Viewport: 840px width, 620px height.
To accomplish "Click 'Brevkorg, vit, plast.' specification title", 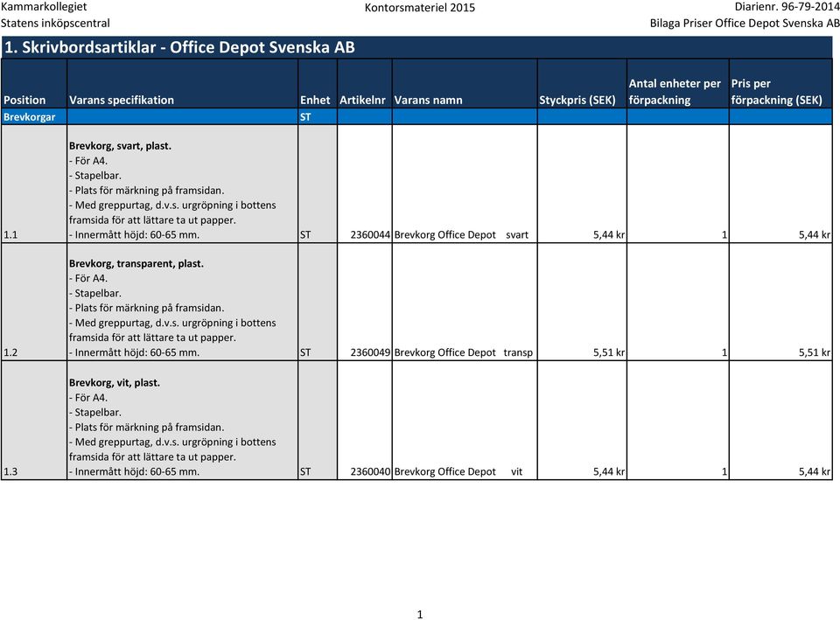I will 115,383.
